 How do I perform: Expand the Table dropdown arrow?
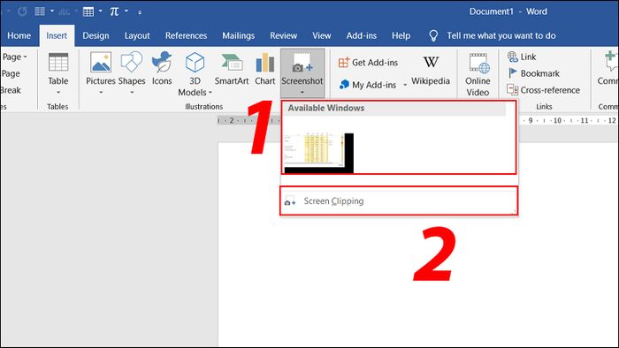(x=58, y=93)
